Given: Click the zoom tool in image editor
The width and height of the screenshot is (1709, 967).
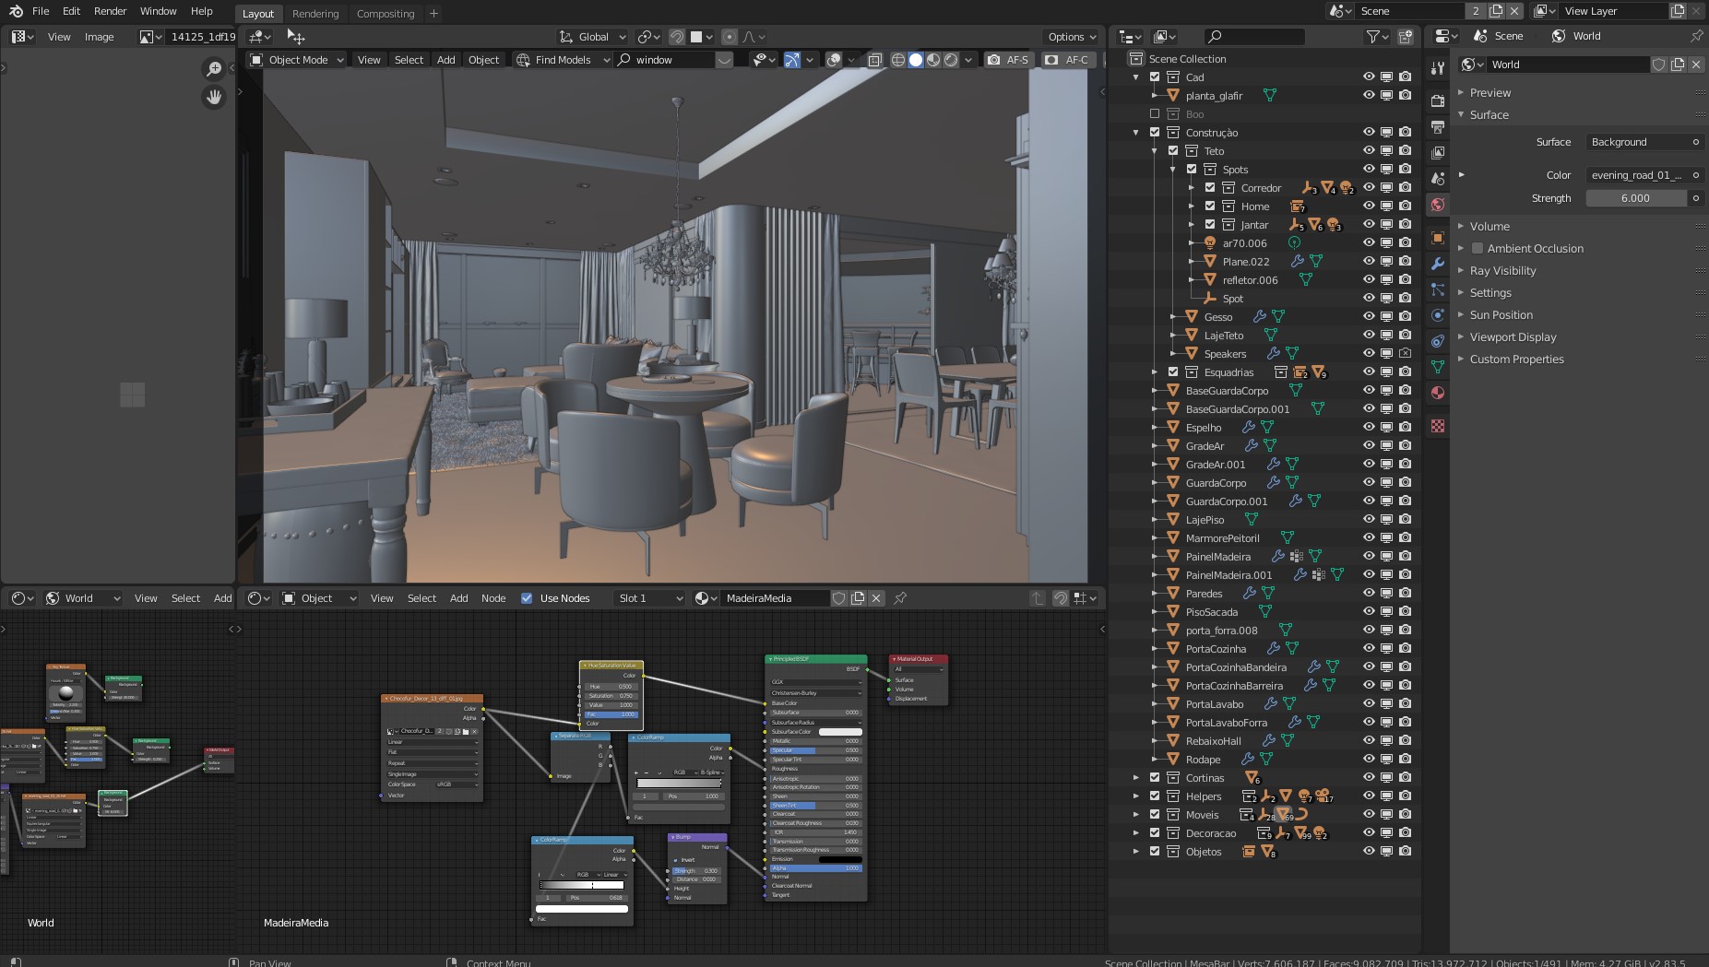Looking at the screenshot, I should 214,69.
